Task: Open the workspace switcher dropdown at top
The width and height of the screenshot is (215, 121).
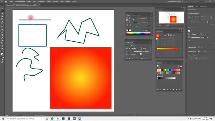Action: tap(175, 1)
